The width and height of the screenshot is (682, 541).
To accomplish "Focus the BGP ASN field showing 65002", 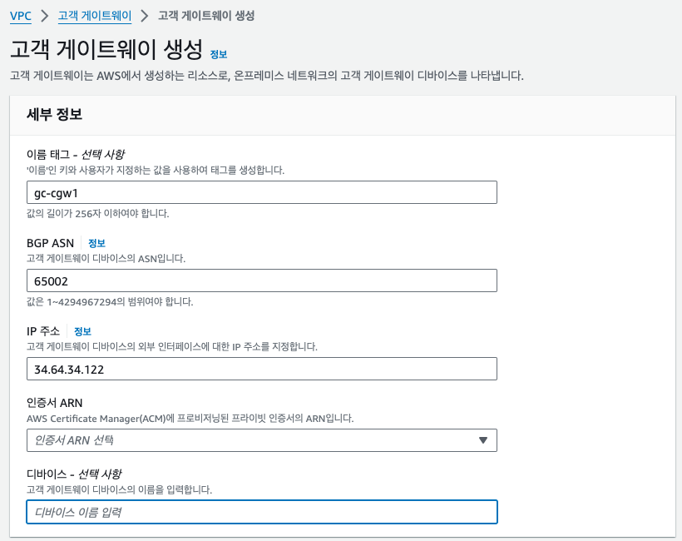I will pos(261,280).
